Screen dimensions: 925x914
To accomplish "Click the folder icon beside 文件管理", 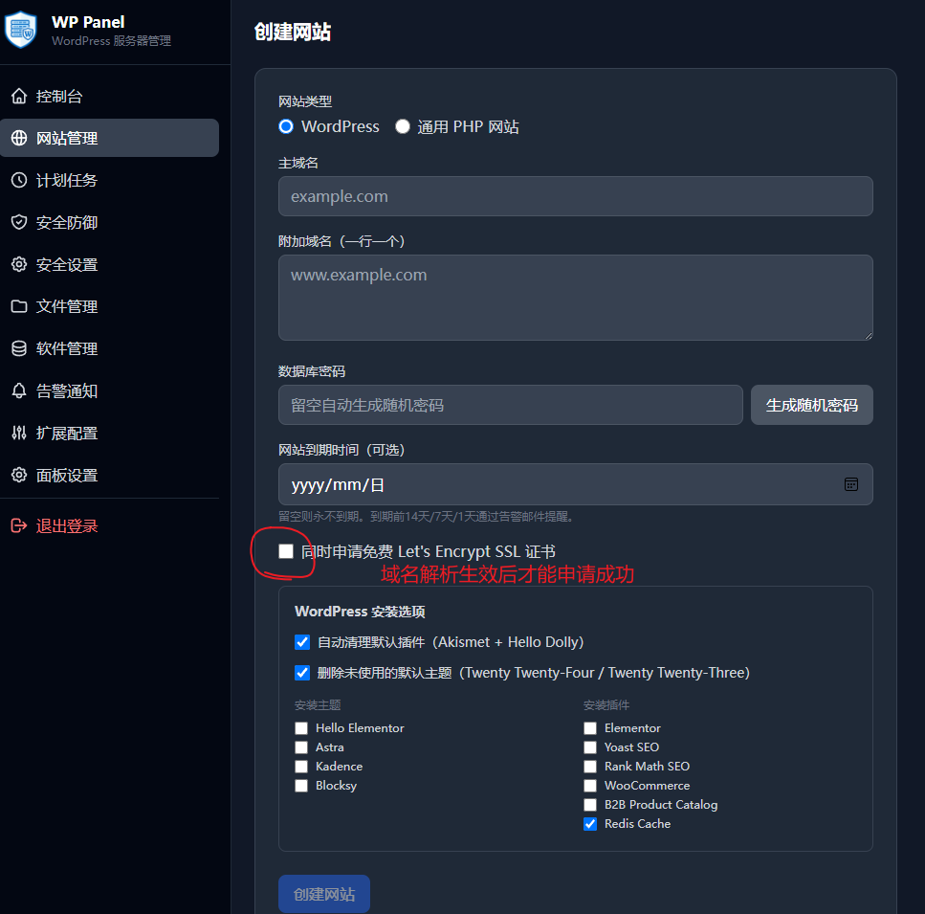I will (19, 306).
